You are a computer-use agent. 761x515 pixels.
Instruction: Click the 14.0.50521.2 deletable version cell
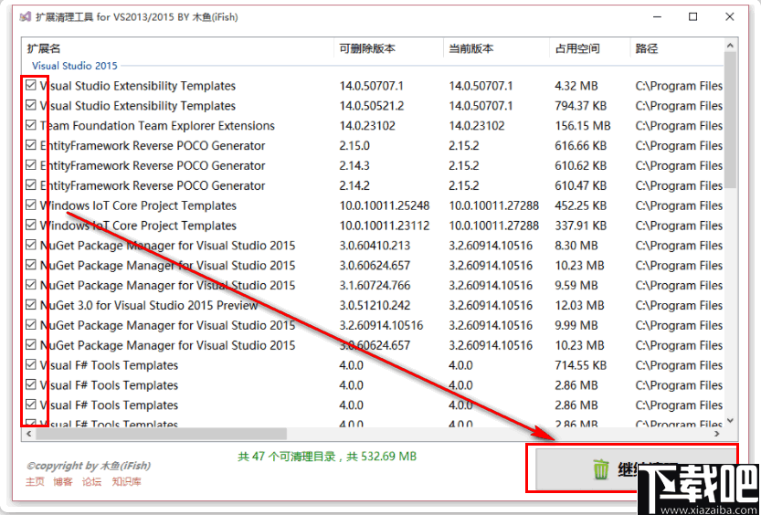372,106
